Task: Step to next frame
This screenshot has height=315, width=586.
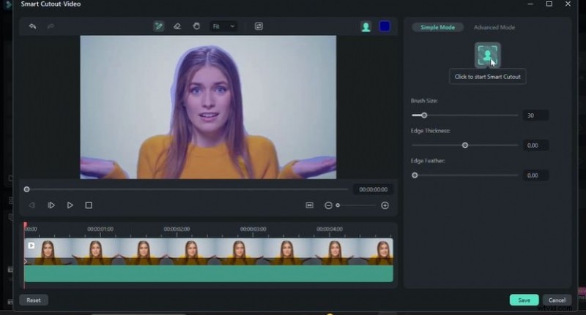Action: coord(51,205)
